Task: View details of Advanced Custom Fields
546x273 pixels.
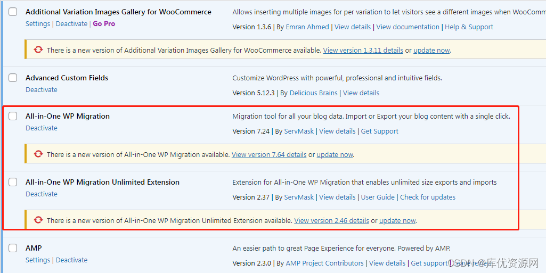Action: 361,93
